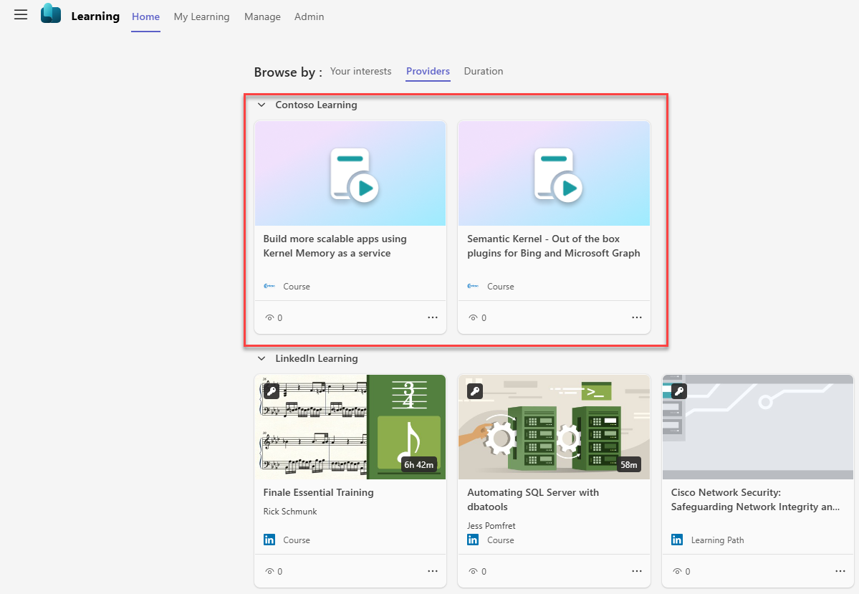Image resolution: width=859 pixels, height=594 pixels.
Task: Open more options for Cisco Network Security
Action: coord(840,571)
